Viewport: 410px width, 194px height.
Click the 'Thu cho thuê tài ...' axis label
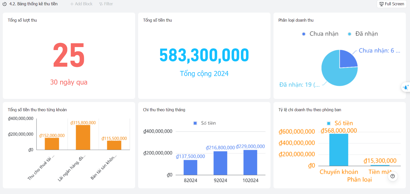point(41,168)
